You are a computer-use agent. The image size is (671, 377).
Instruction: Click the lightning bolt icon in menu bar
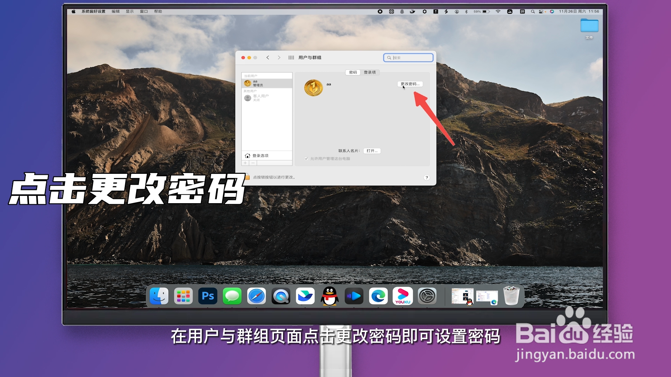point(446,12)
